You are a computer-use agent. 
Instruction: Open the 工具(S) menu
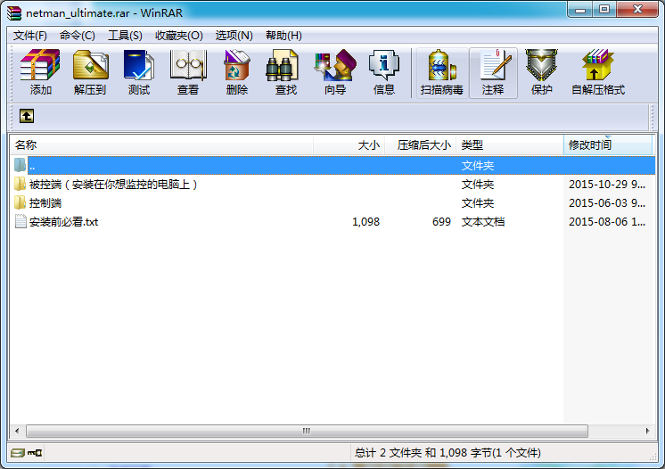(x=125, y=35)
